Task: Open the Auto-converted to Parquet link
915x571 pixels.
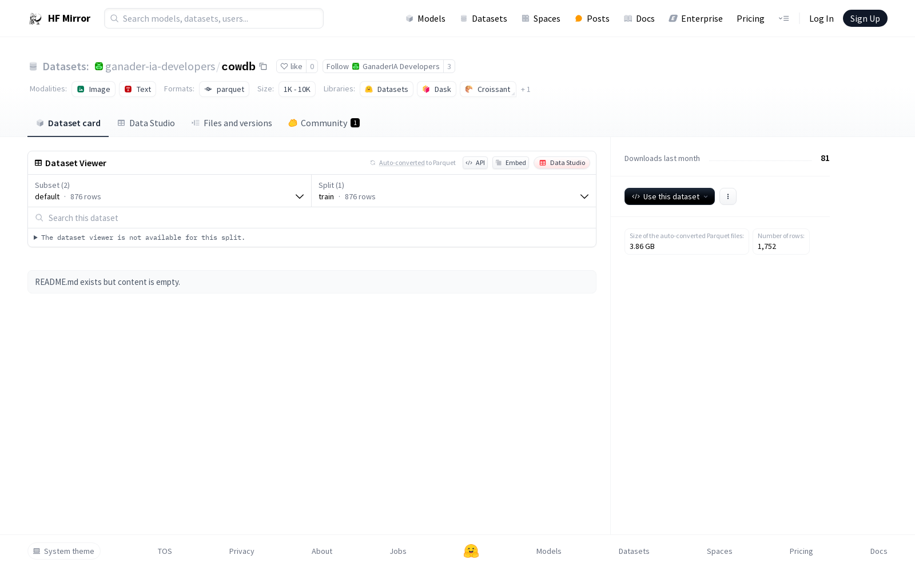Action: tap(402, 163)
